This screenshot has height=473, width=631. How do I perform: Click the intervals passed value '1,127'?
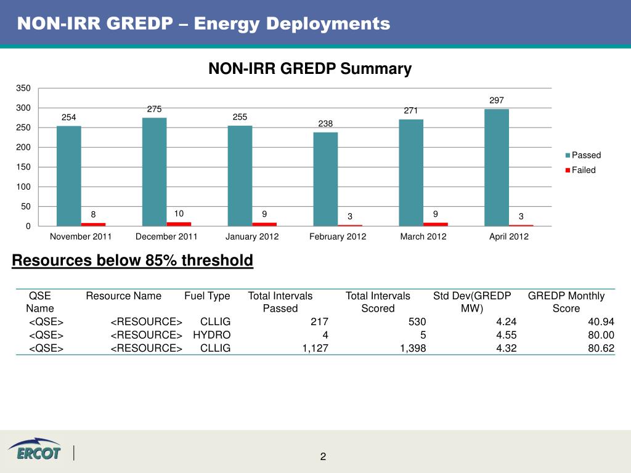pyautogui.click(x=315, y=349)
